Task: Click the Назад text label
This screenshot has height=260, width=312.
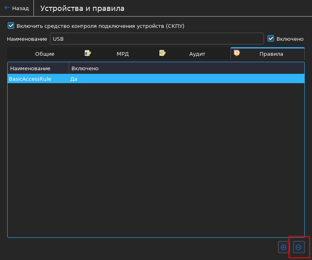Action: pos(20,8)
